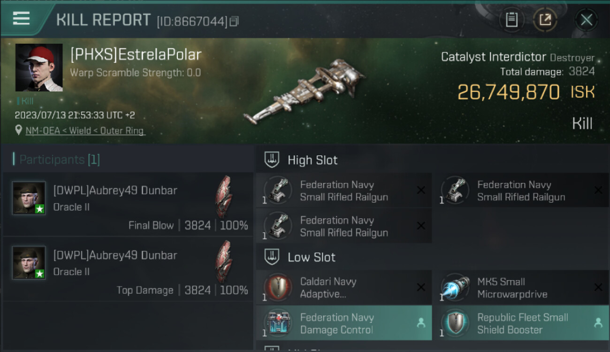
Task: View EstrelaPolar's pilot portrait
Action: 39,68
